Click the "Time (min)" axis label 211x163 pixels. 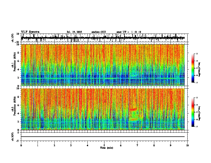tap(107, 148)
